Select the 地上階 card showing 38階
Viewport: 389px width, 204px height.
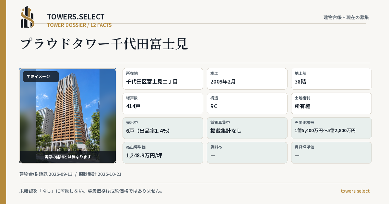pos(331,79)
